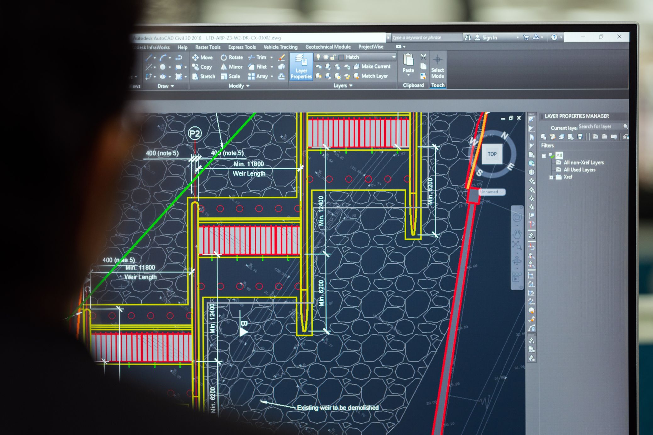Open the Array dropdown arrow
Screen dimensions: 653x435
[x=272, y=76]
